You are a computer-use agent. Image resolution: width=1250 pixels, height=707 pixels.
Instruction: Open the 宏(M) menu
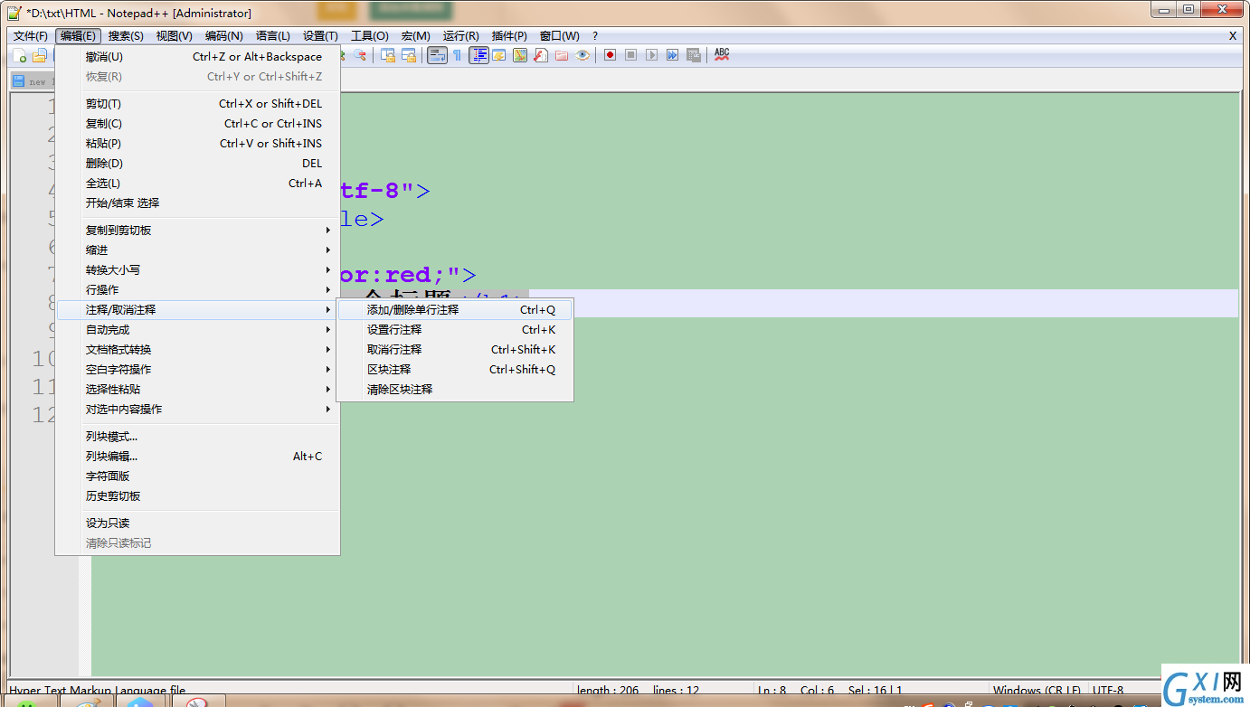(x=415, y=36)
